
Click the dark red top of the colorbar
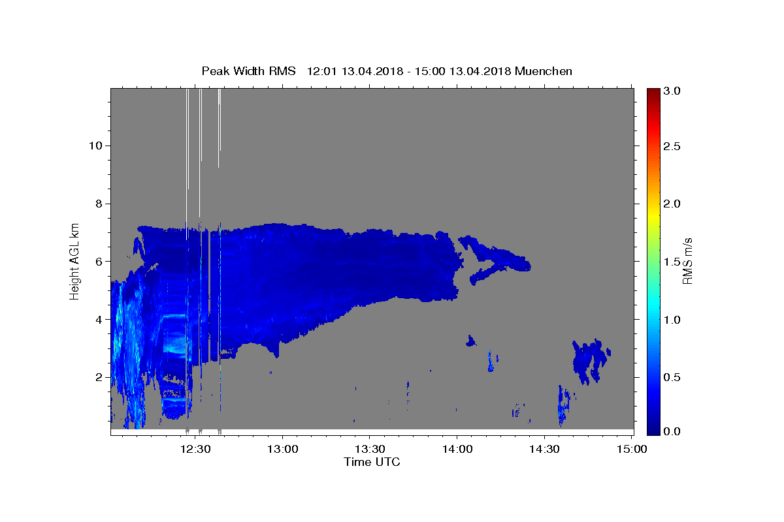click(653, 93)
